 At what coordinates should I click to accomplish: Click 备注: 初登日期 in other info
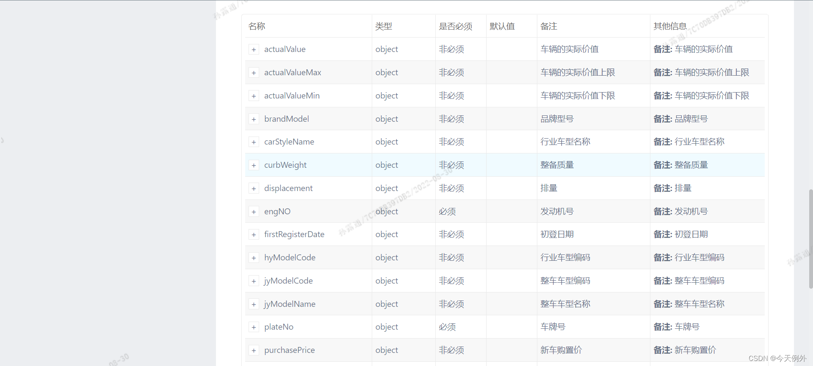click(x=680, y=234)
